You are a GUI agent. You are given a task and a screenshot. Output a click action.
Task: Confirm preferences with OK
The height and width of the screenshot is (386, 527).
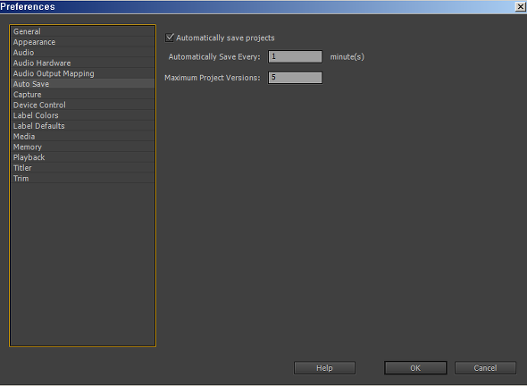click(415, 368)
